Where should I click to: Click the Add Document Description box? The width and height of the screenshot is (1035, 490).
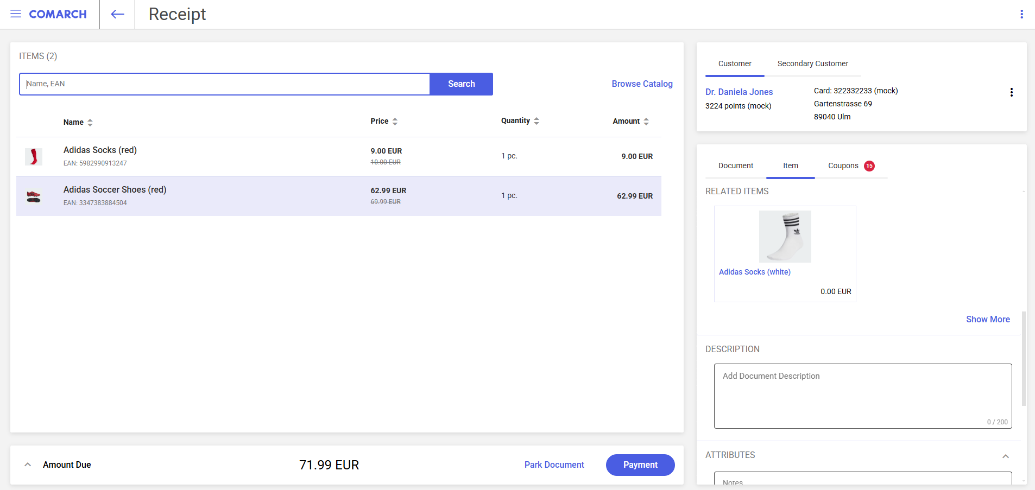click(863, 396)
